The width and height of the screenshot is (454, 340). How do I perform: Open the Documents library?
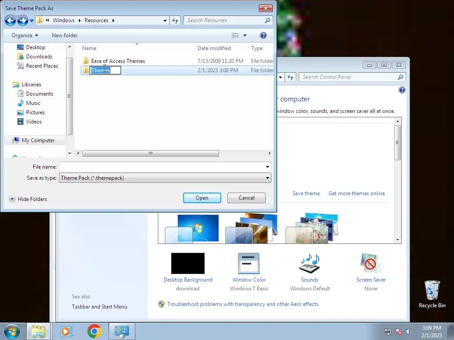(x=35, y=94)
